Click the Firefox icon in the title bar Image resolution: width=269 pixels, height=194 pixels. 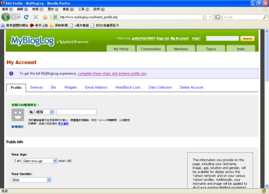click(x=3, y=3)
